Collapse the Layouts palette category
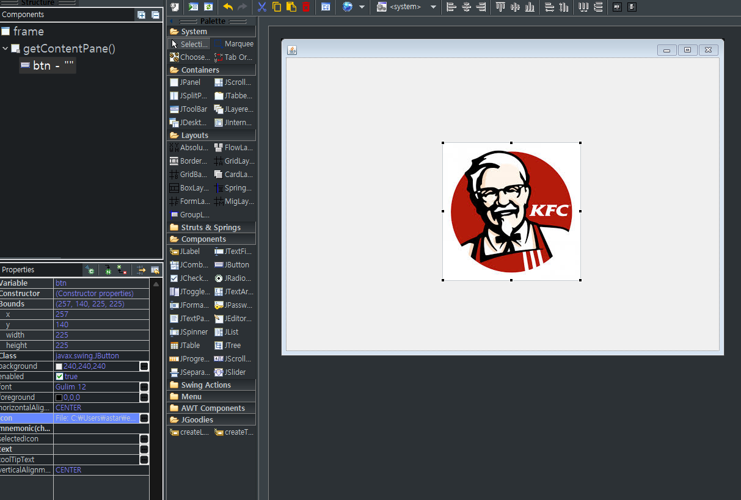 pos(211,136)
